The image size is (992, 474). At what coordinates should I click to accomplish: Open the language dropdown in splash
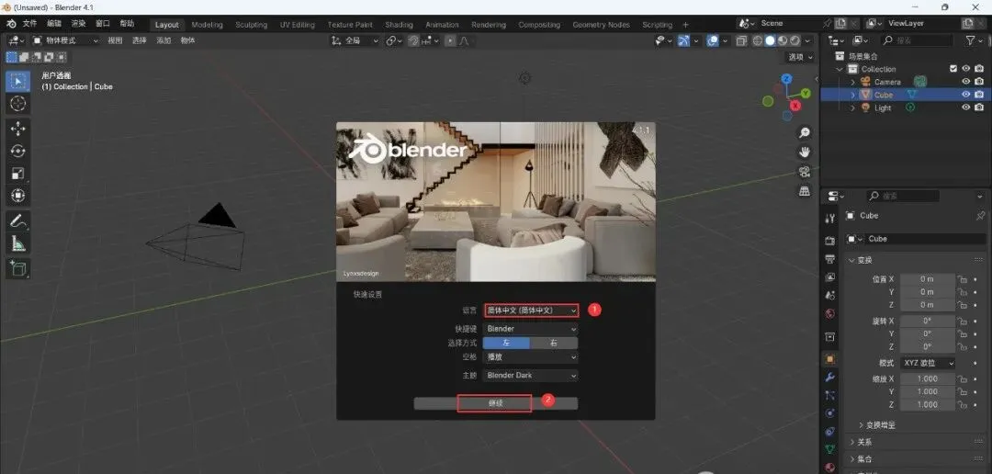click(x=532, y=310)
